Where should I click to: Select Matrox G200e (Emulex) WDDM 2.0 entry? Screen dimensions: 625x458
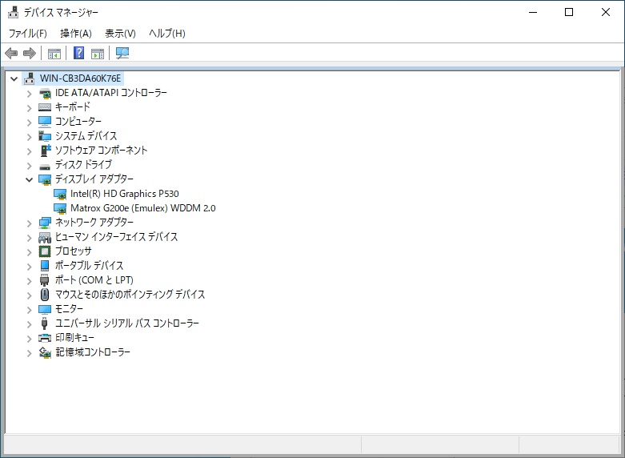(142, 208)
